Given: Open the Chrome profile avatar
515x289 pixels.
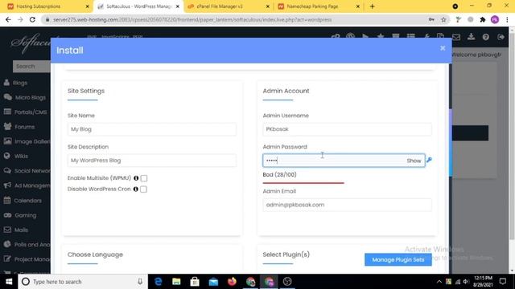Looking at the screenshot, I should 495,19.
